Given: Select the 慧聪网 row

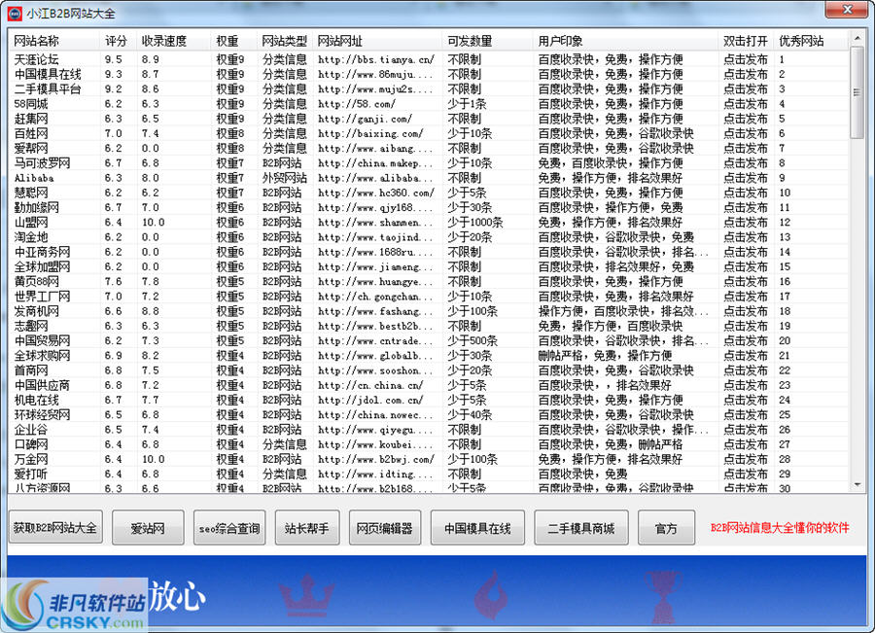Looking at the screenshot, I should [429, 193].
